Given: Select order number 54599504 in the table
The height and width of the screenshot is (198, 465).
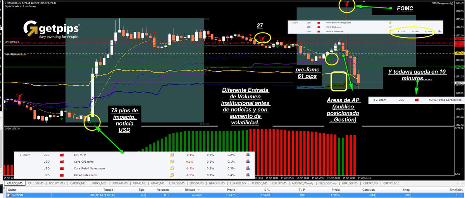Looking at the screenshot, I should tap(18, 195).
